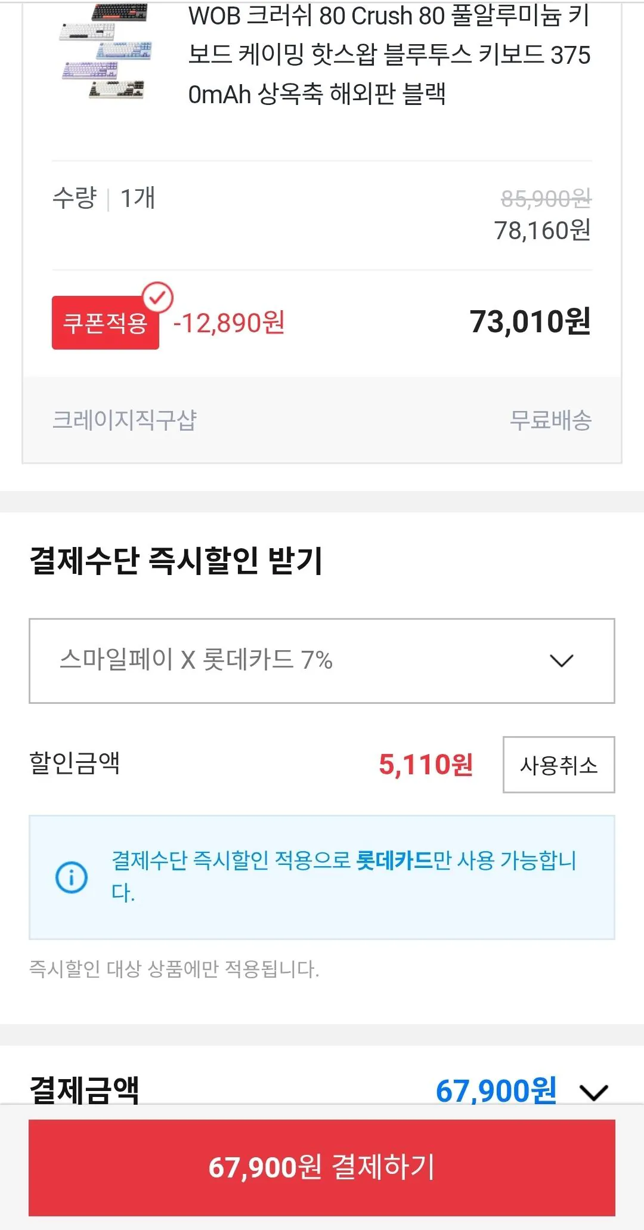The height and width of the screenshot is (1230, 644).
Task: Tap the keyboard product thumbnail image
Action: click(x=105, y=51)
